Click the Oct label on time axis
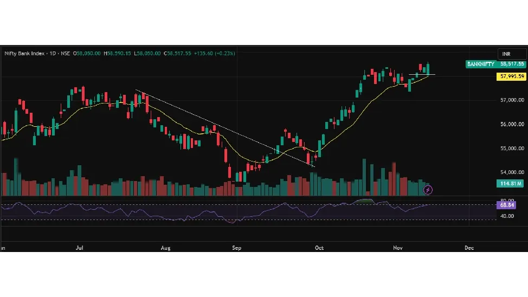528x297 pixels. [319, 248]
